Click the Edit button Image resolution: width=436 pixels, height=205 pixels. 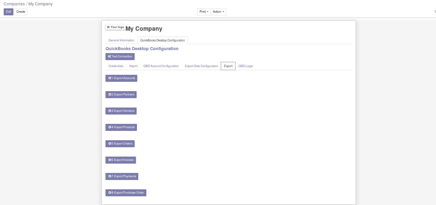point(8,12)
